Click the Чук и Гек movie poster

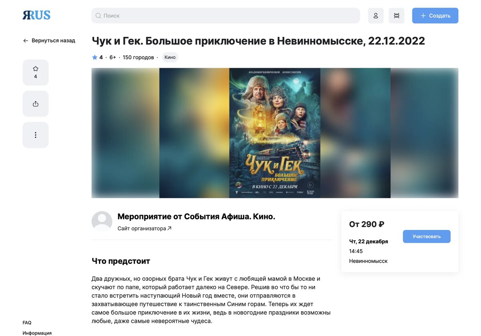[275, 133]
